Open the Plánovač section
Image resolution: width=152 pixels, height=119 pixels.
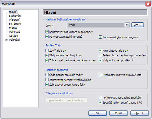(x=14, y=32)
